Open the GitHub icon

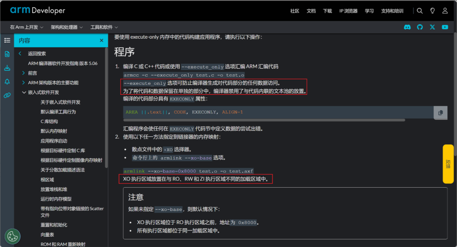[420, 27]
